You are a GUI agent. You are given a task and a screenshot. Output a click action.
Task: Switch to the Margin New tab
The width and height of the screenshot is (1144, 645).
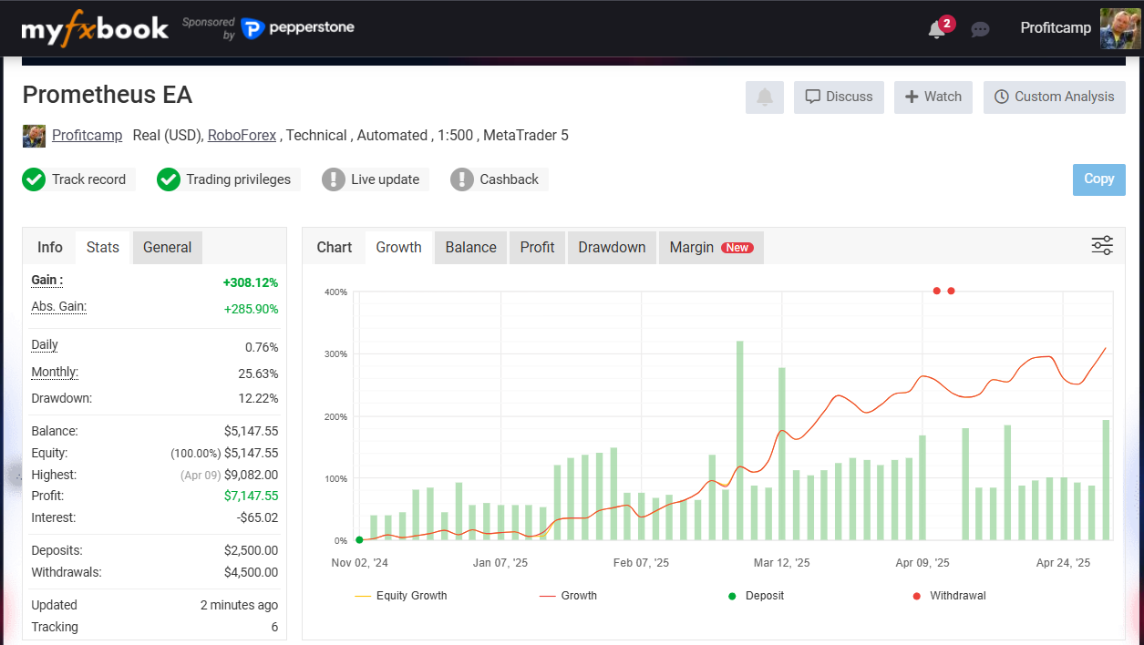pyautogui.click(x=711, y=248)
